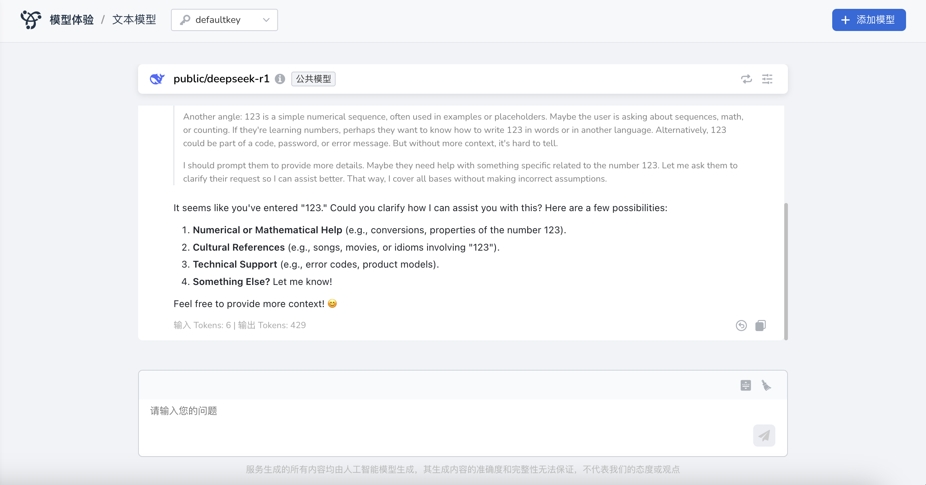Open the defaultkey API key combo box
Screen dimensions: 926x485
coord(224,20)
